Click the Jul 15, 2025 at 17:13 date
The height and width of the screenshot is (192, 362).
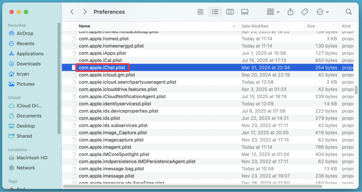click(x=264, y=60)
